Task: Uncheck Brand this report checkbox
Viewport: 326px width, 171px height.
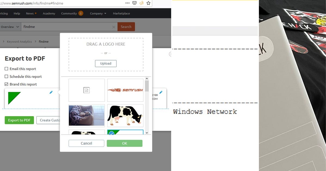Action: click(6, 84)
